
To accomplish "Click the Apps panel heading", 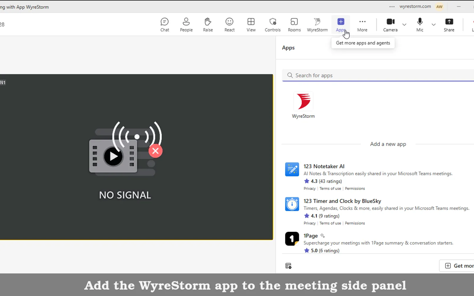I will (x=288, y=48).
